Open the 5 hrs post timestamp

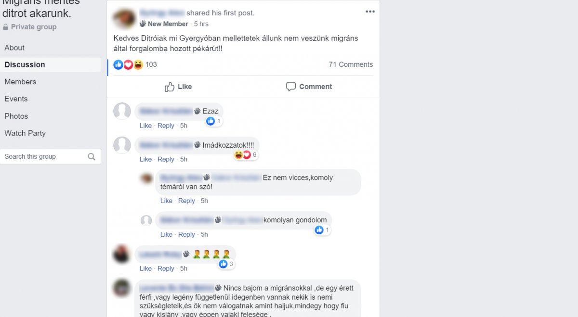(201, 24)
